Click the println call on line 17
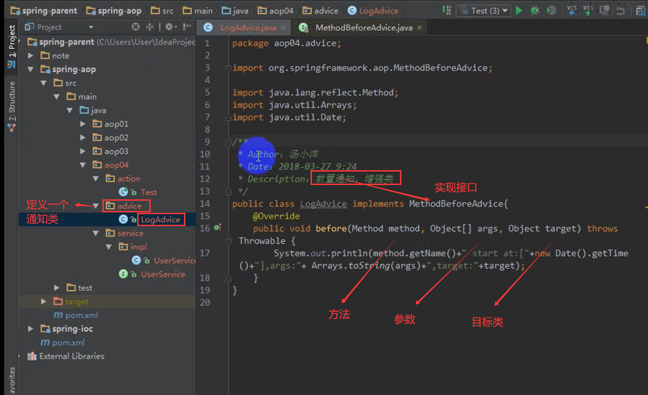 [x=350, y=253]
